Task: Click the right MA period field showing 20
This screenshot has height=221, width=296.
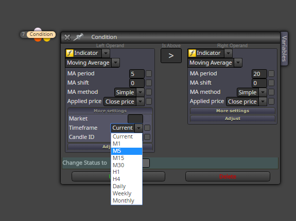Action: [x=259, y=74]
